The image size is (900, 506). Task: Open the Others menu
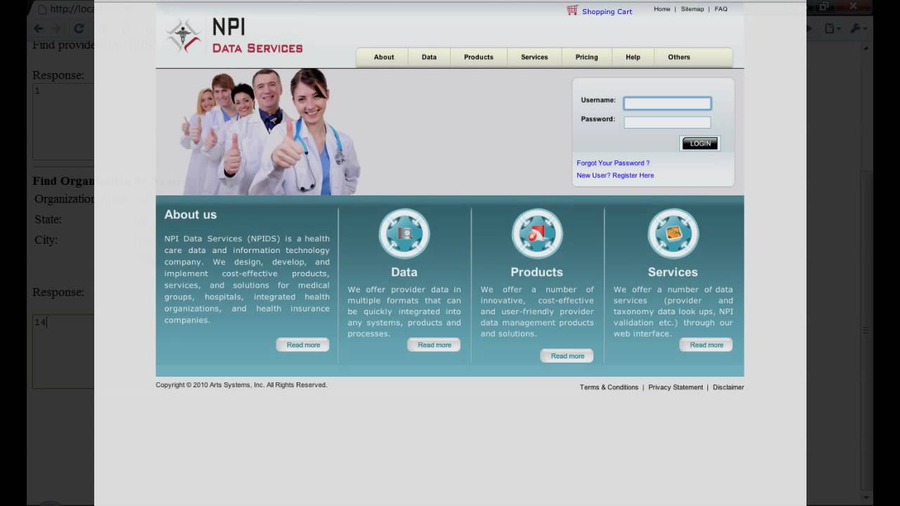pos(679,57)
